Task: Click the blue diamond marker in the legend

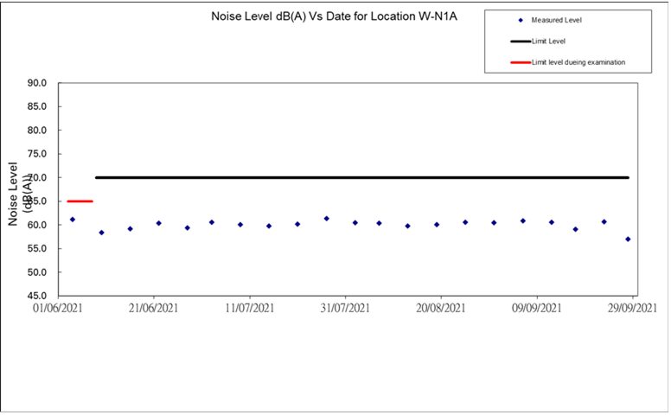Action: 521,20
